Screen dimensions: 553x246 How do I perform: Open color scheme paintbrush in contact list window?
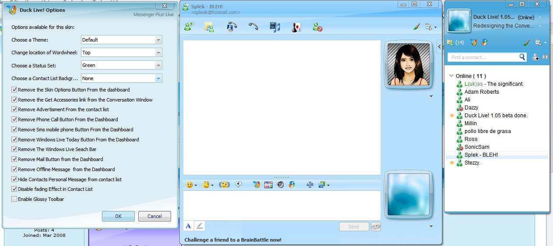point(527,42)
